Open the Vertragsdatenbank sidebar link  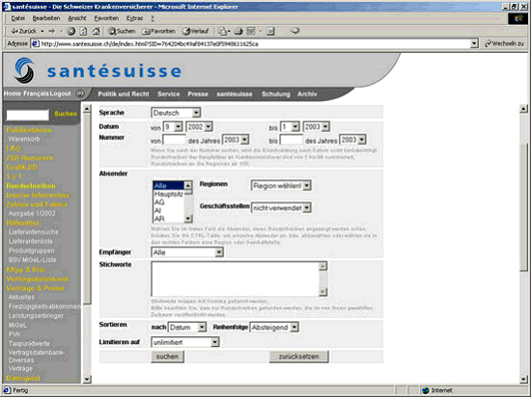click(38, 279)
